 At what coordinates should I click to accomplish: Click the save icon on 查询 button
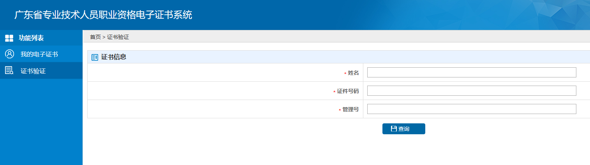(394, 129)
